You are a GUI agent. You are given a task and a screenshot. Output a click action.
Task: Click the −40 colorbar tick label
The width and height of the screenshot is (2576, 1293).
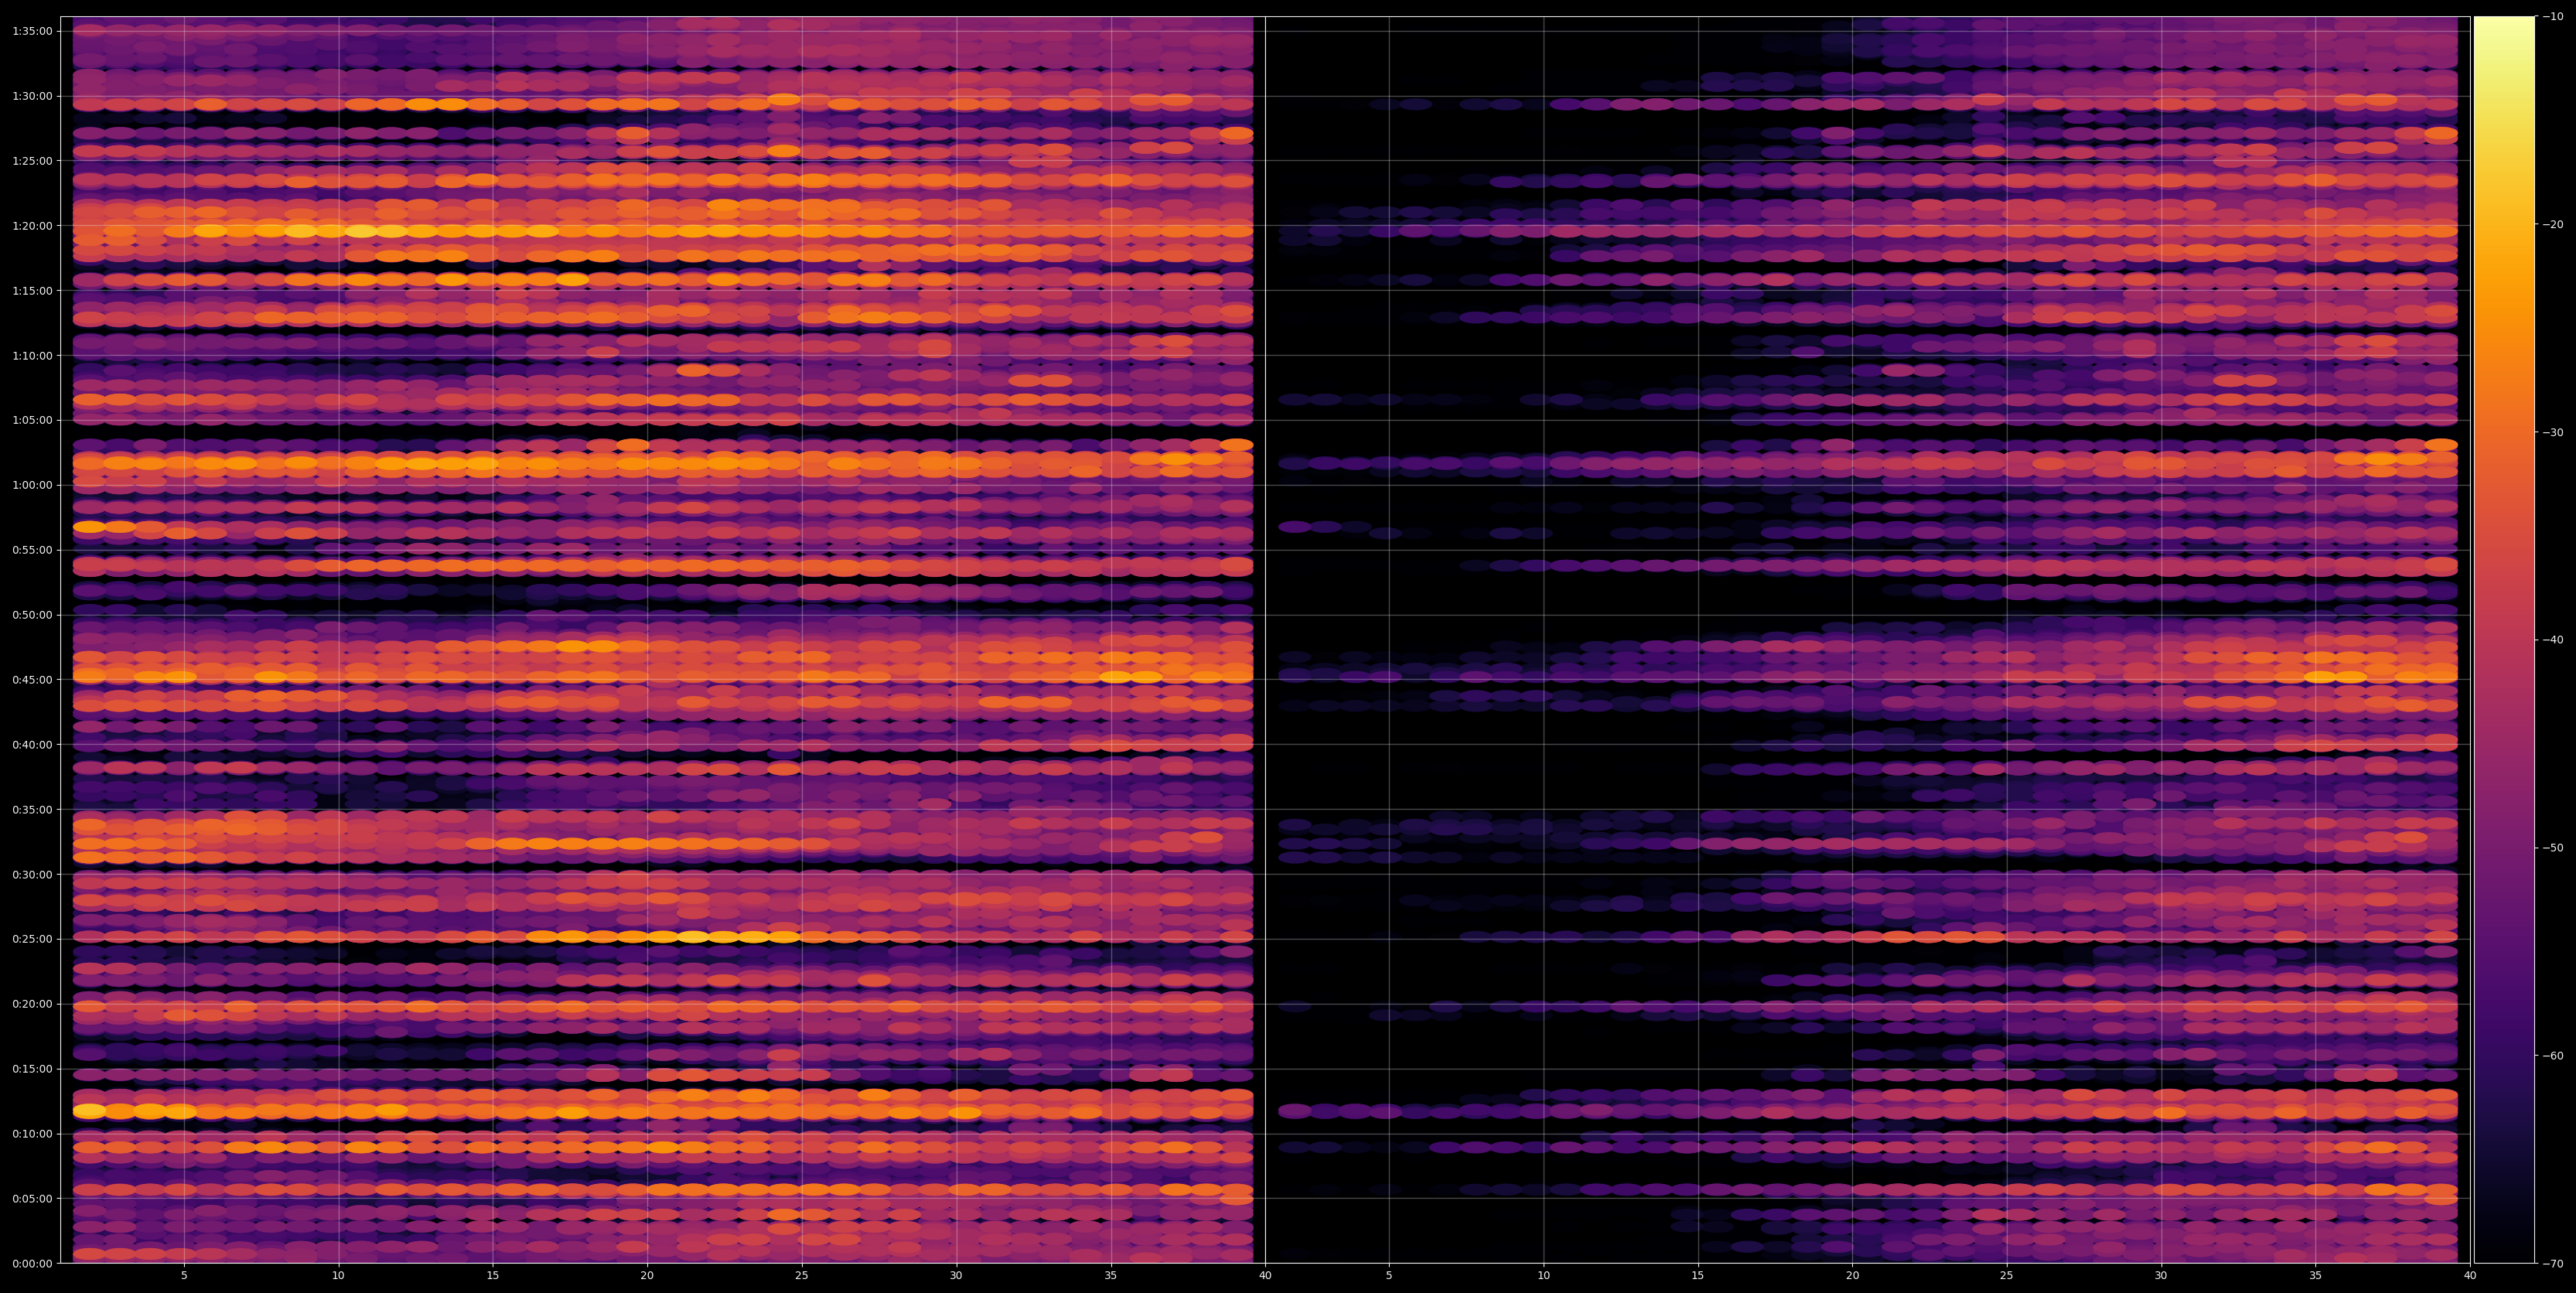click(2553, 640)
